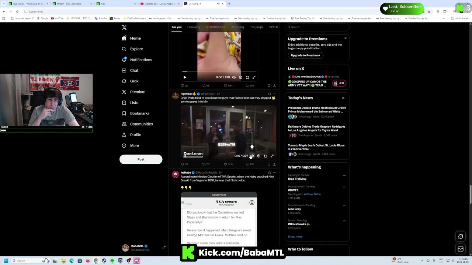This screenshot has width=472, height=265.
Task: Open Chat in the sidebar
Action: (130, 70)
